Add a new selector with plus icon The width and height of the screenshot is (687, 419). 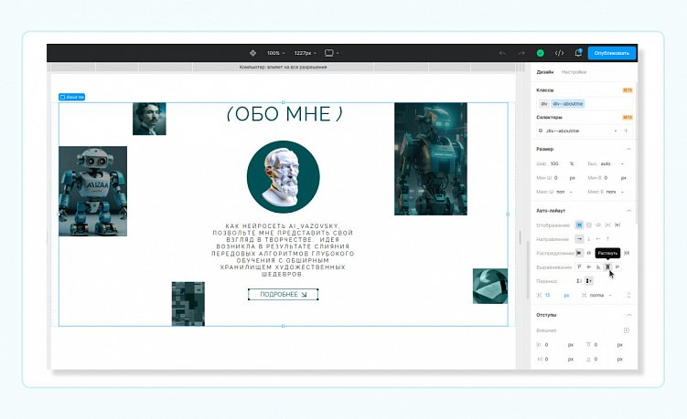point(626,131)
